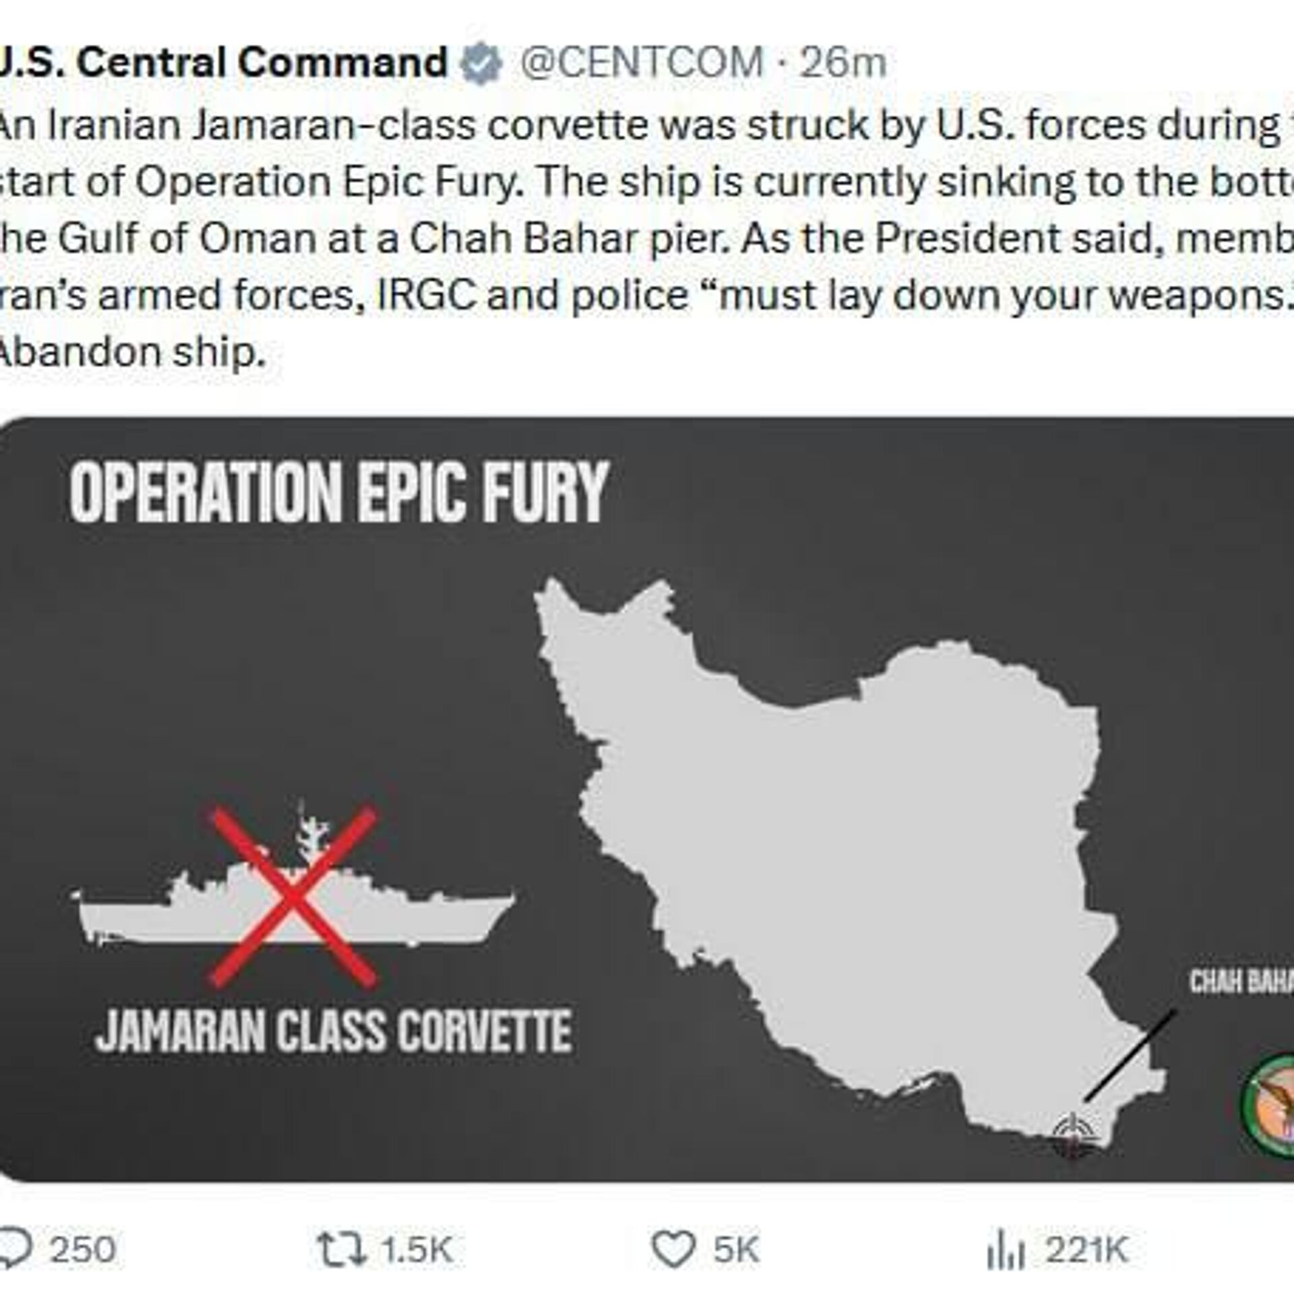The image size is (1294, 1290).
Task: Click the 26m post timestamp
Action: click(x=842, y=63)
